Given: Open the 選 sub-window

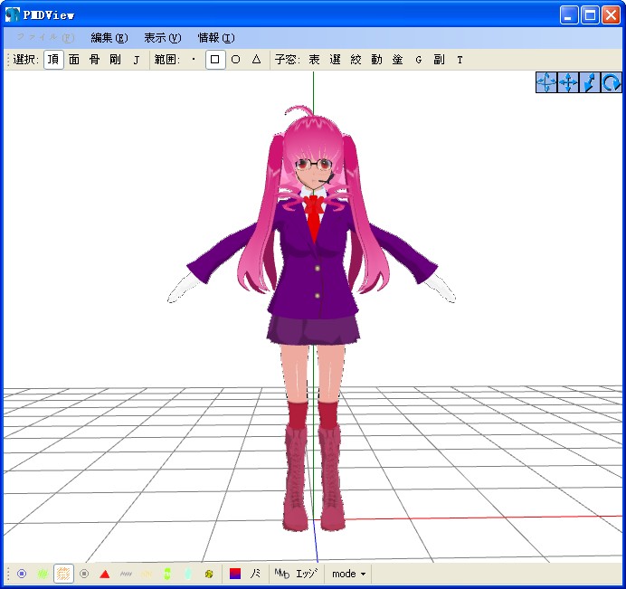Looking at the screenshot, I should 335,60.
